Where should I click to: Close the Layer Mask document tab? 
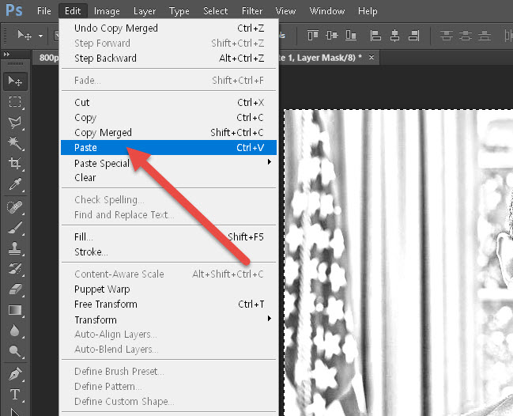pyautogui.click(x=372, y=57)
